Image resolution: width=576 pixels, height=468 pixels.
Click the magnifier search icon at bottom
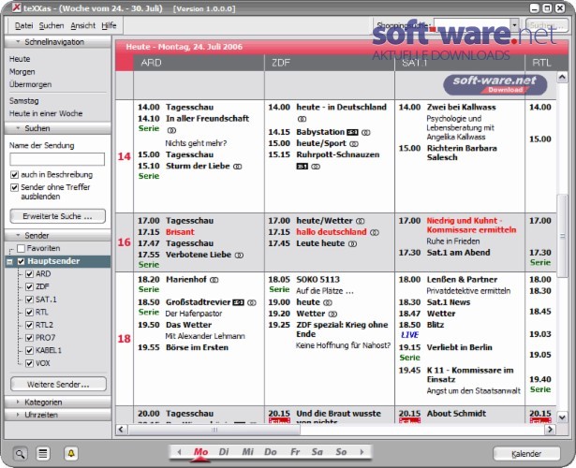coord(21,454)
